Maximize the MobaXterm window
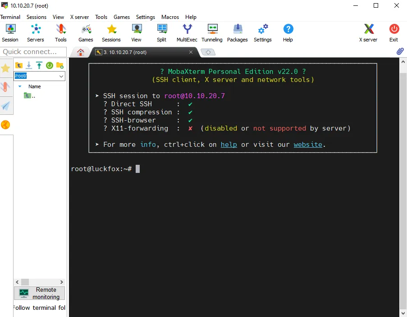This screenshot has height=317, width=407. (x=376, y=5)
